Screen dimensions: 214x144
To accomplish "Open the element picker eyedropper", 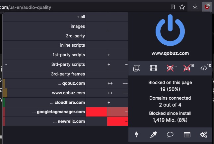I will (153, 135).
